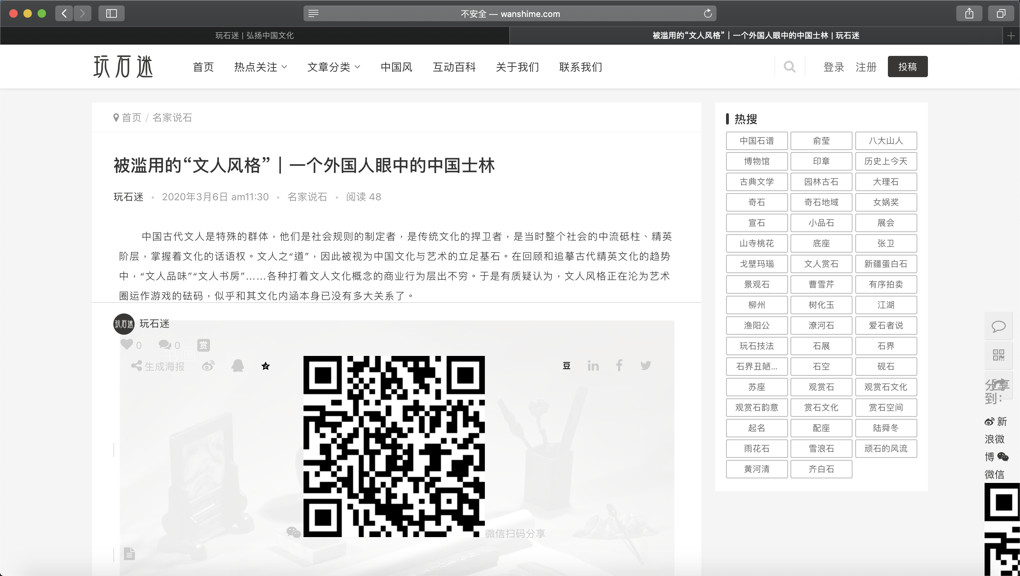Open the 中国风 nav item

click(x=396, y=67)
